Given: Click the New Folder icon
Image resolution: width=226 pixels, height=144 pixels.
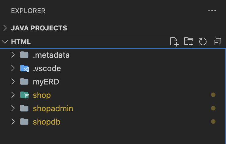Looking at the screenshot, I should pos(188,42).
